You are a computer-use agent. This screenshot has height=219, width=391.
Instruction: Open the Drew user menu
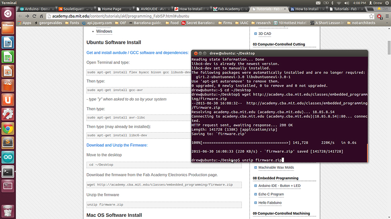pos(375,3)
